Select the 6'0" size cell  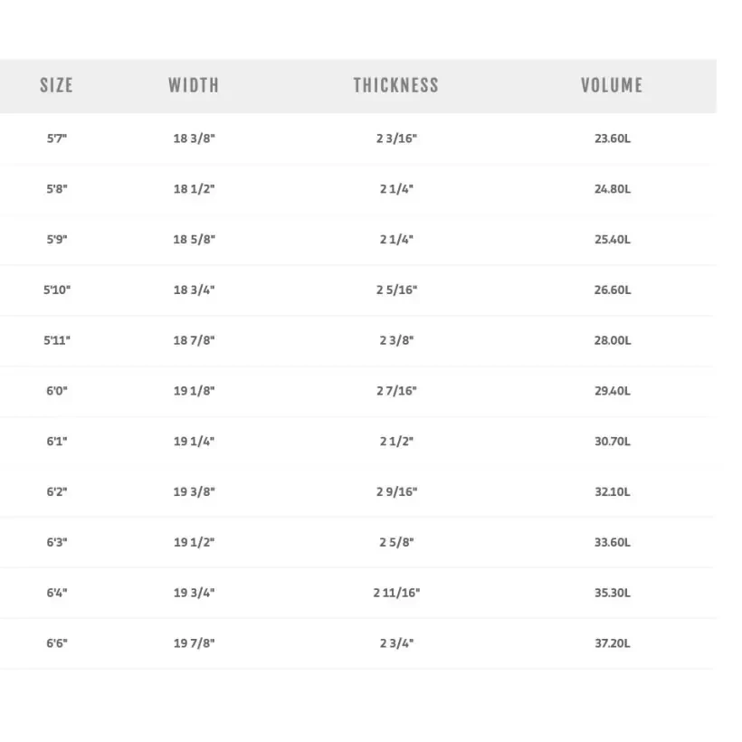(x=57, y=392)
